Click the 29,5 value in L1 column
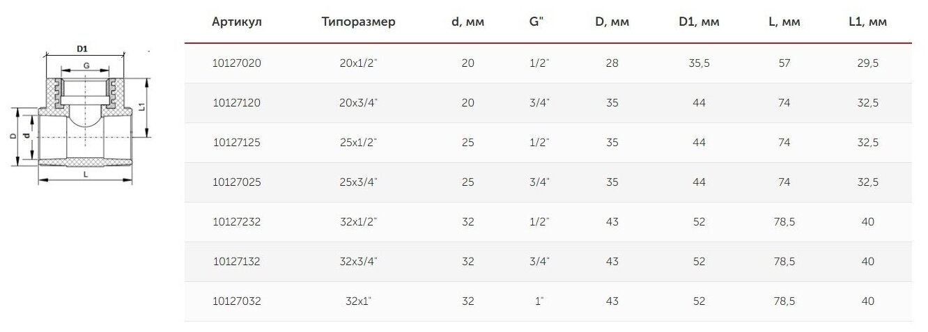928x332 pixels. [x=867, y=63]
